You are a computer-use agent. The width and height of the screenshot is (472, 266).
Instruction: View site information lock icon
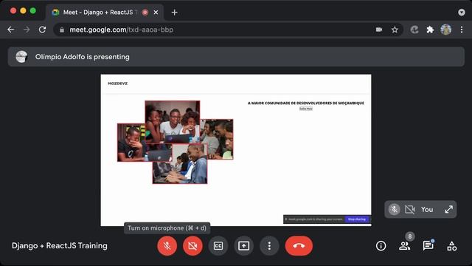pos(62,30)
